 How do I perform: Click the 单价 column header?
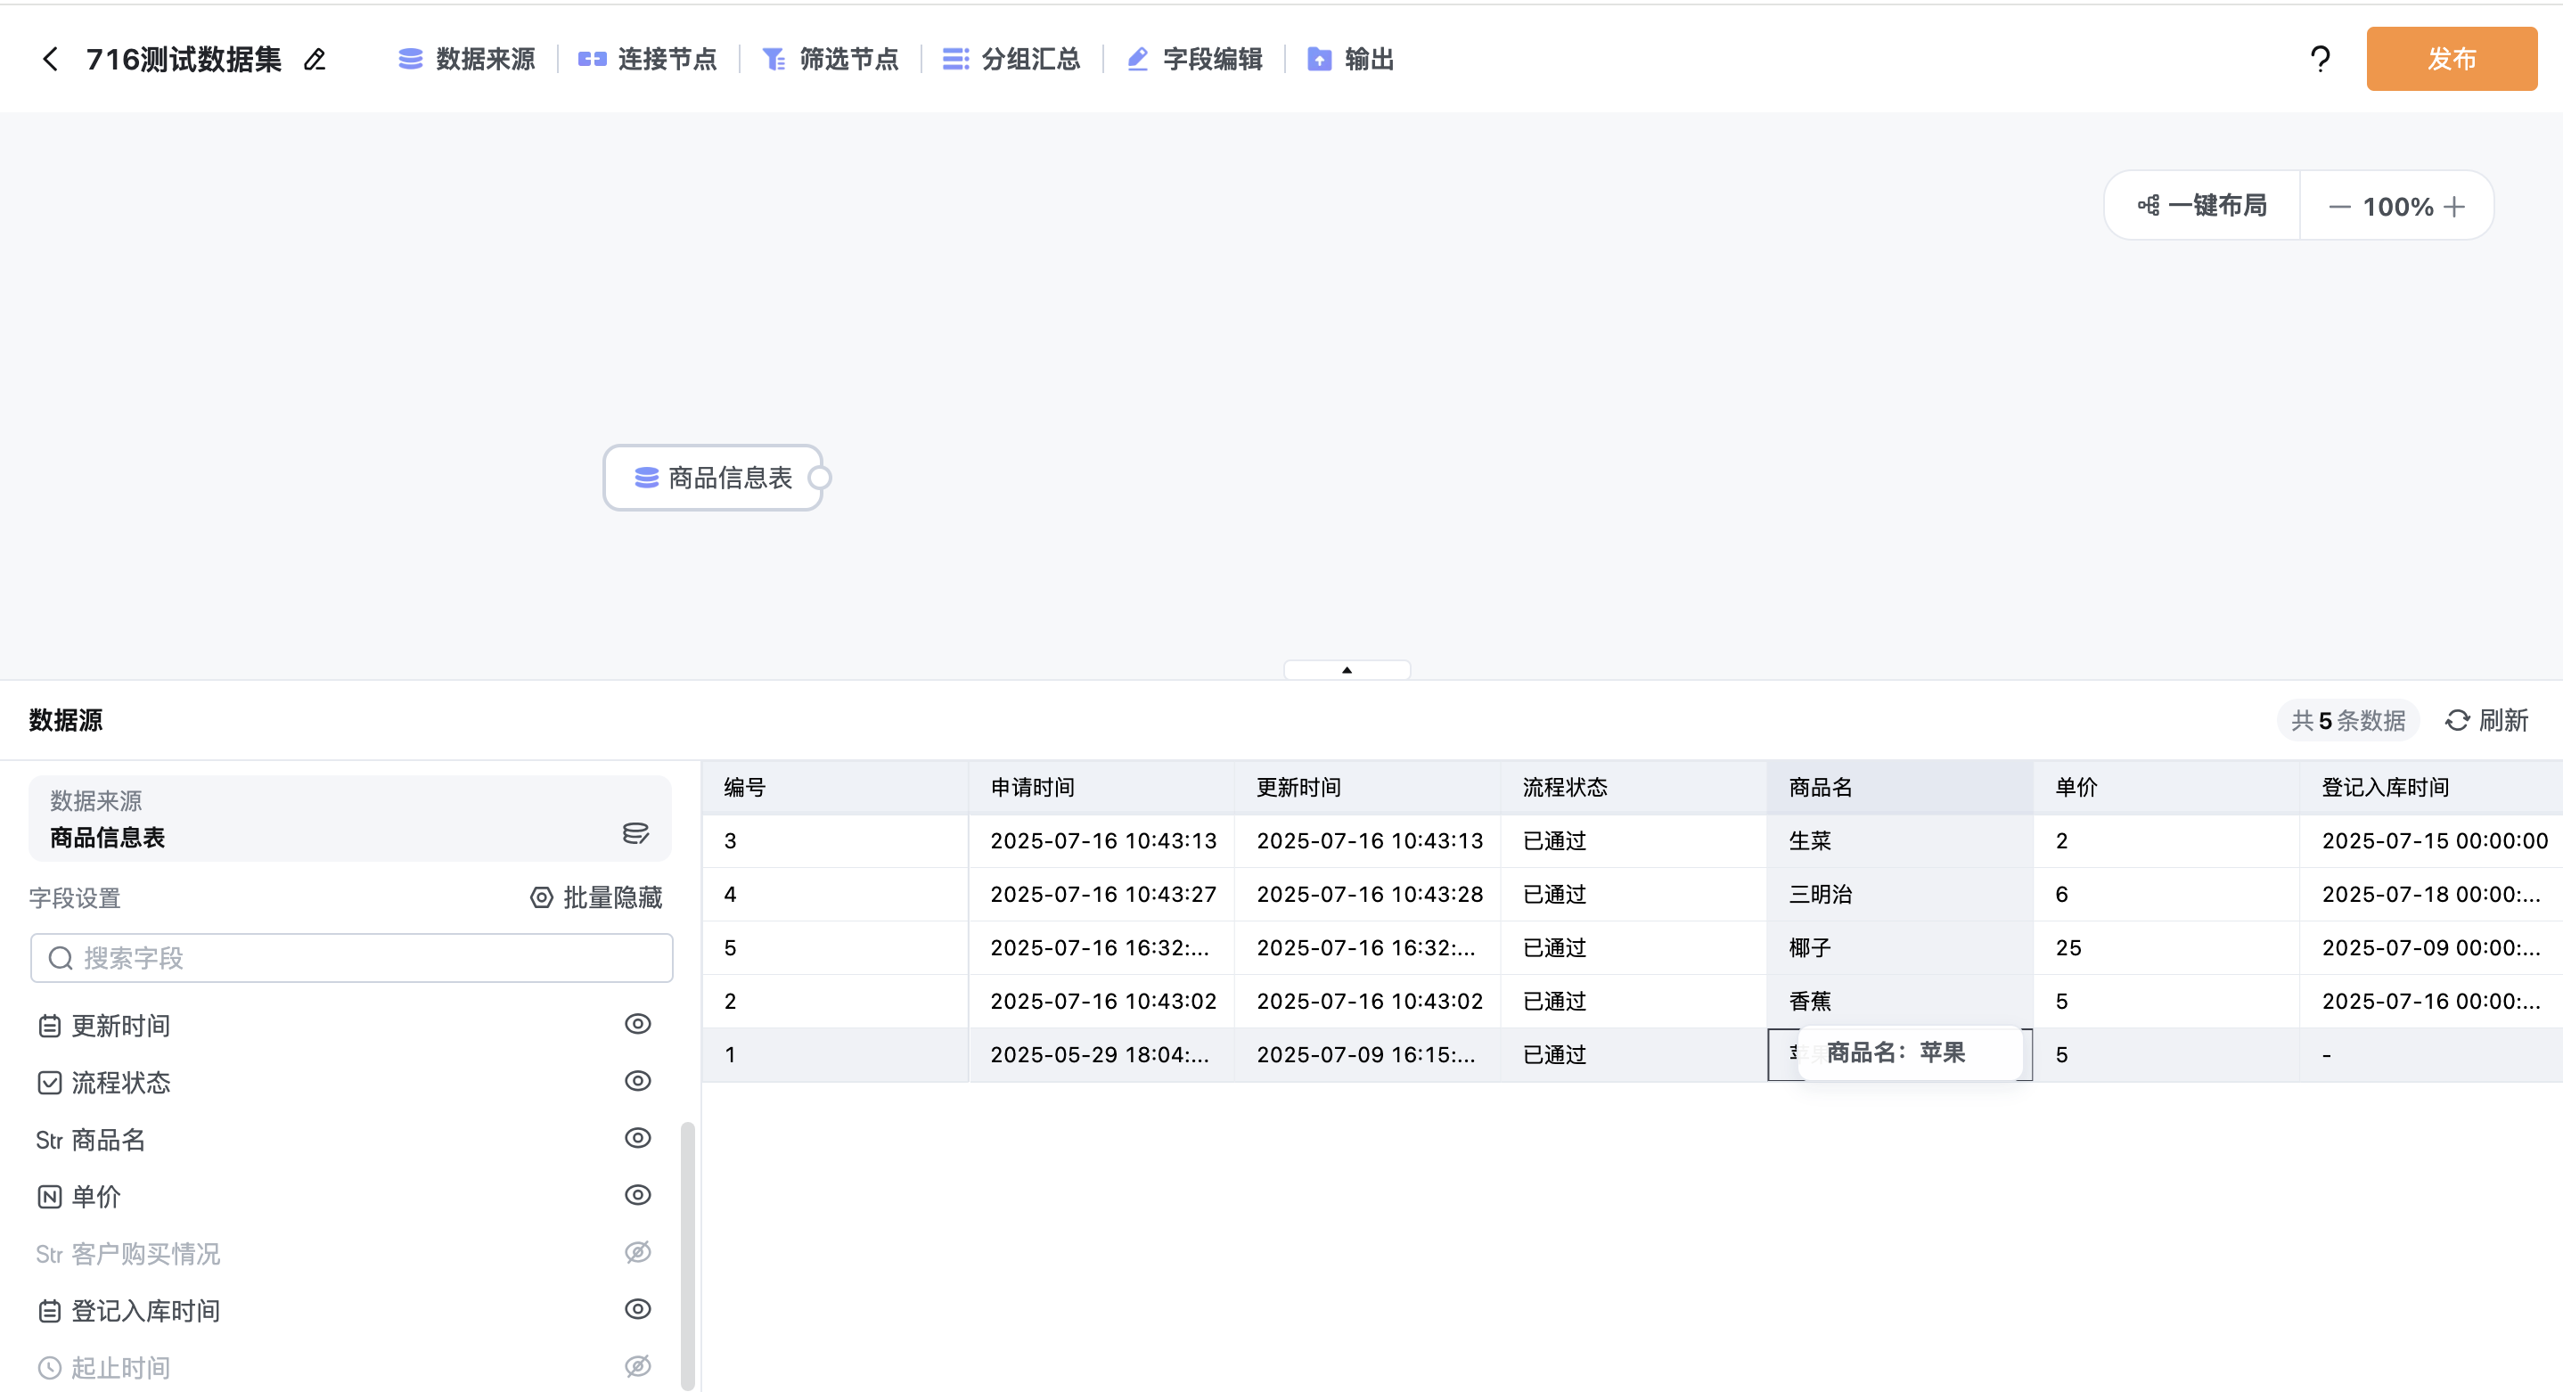(2167, 787)
